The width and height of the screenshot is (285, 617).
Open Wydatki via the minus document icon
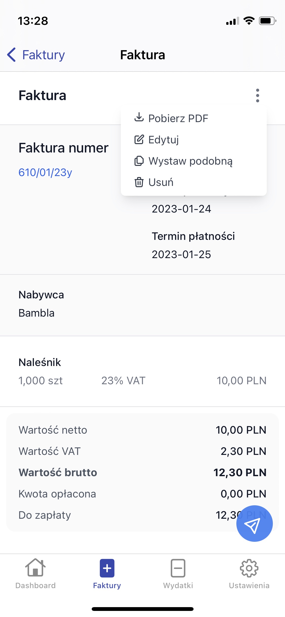[x=178, y=568]
